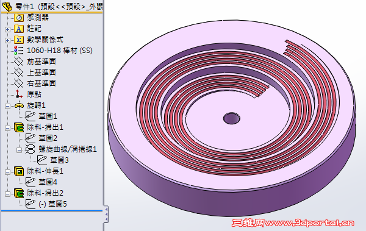
Task: Click the 註記 annotations folder icon
Action: point(19,29)
